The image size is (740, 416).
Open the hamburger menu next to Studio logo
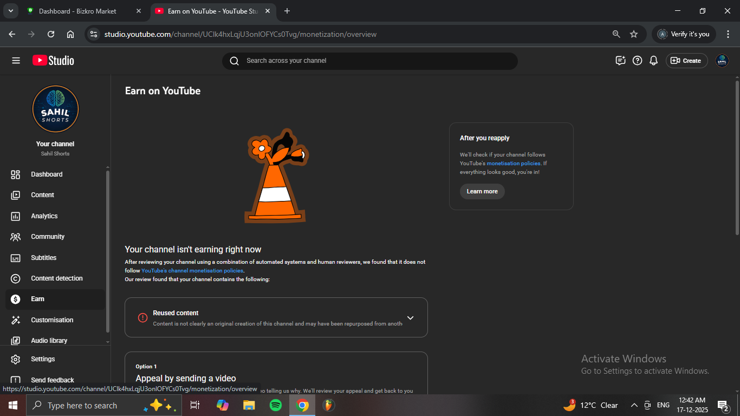click(x=16, y=61)
